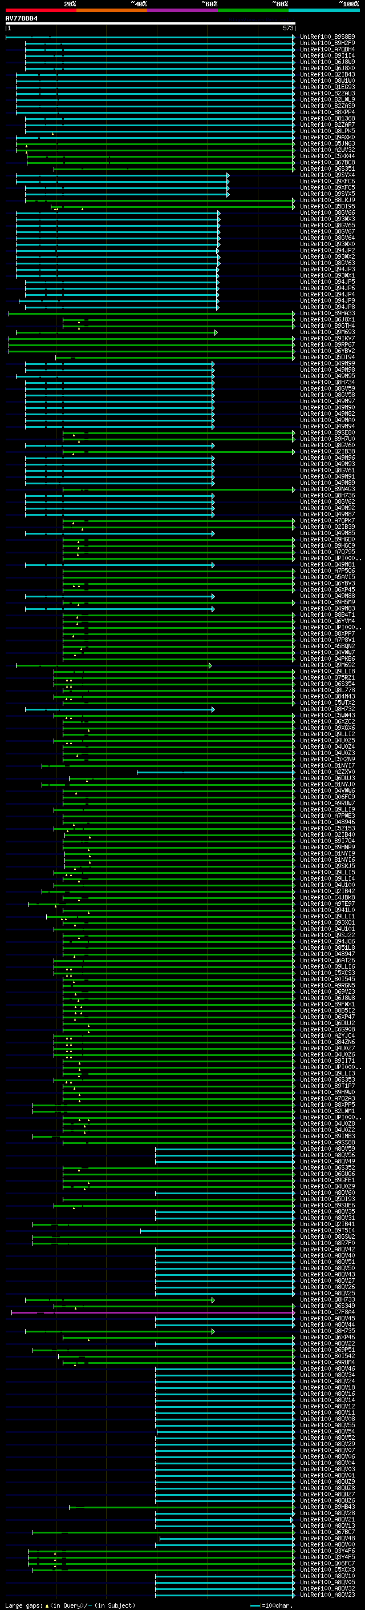Select the UniRef100_Q6AT26 label
Image resolution: width=365 pixels, height=1610 pixels.
coord(327,960)
